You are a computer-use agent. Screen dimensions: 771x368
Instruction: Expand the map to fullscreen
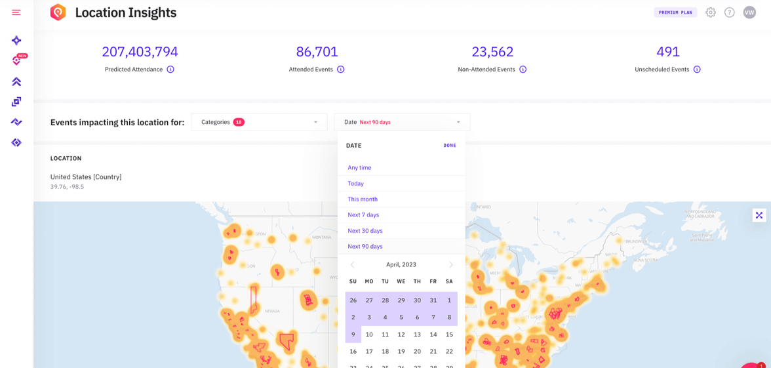(x=759, y=215)
